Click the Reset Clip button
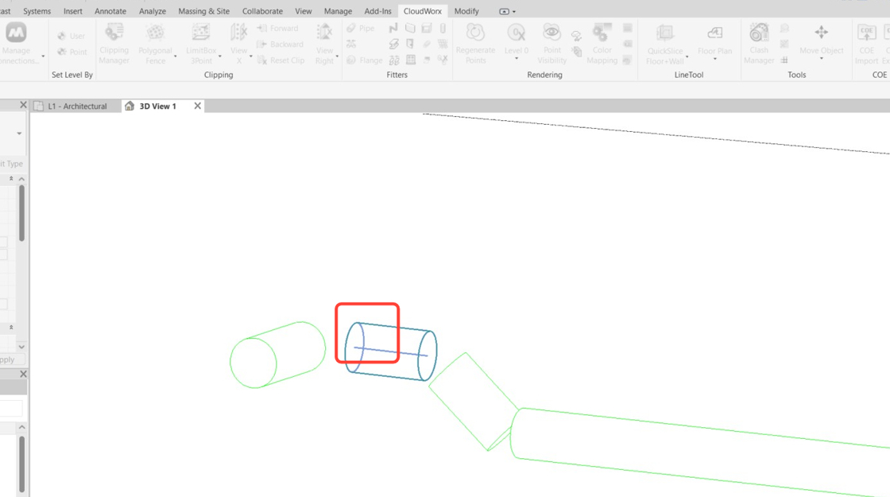890x497 pixels. point(281,60)
